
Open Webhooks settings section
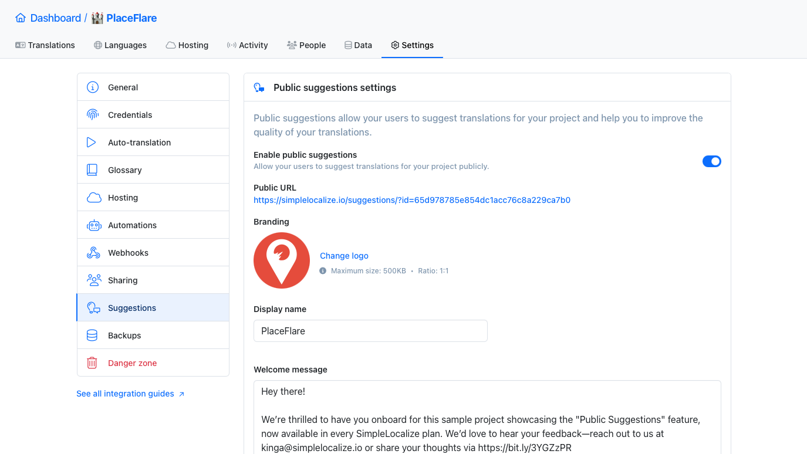click(x=153, y=253)
